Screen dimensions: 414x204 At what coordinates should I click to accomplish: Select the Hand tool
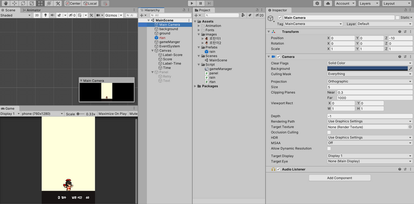click(x=5, y=3)
